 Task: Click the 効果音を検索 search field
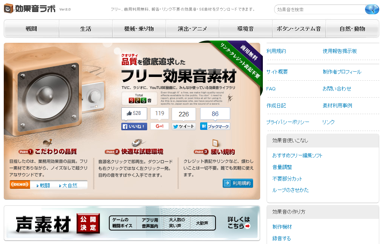point(320,9)
